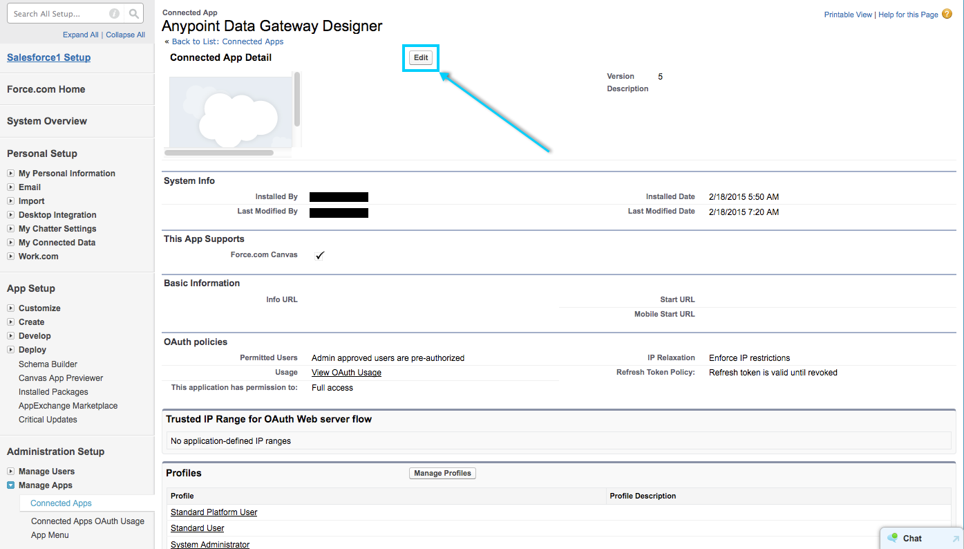
Task: Open Connected Apps OAuth Usage in sidebar
Action: 88,521
